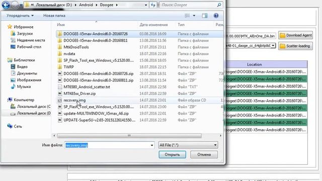Select Изображения in the Libraries section
Screen dimensions: 322x181
coord(29,80)
